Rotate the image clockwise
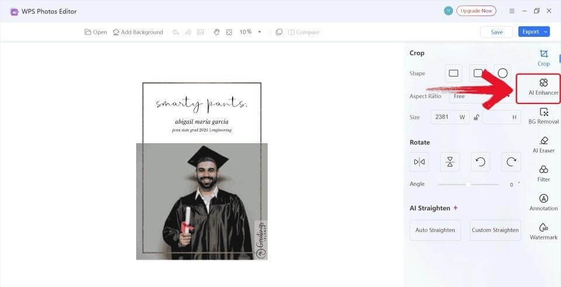 click(x=511, y=162)
